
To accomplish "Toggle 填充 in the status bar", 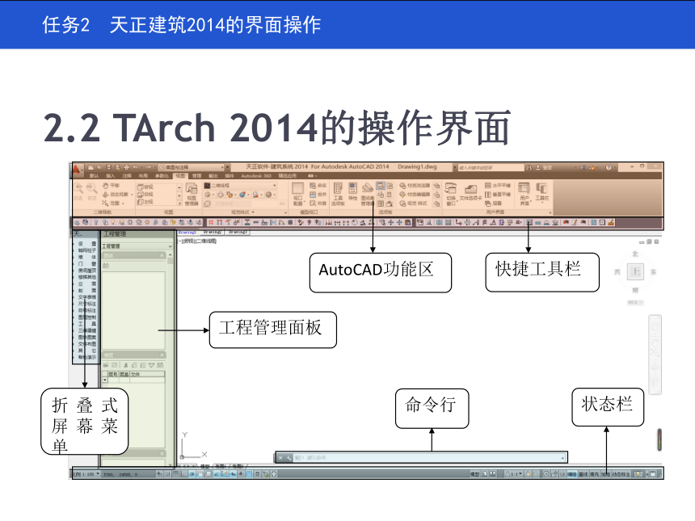I will [594, 474].
